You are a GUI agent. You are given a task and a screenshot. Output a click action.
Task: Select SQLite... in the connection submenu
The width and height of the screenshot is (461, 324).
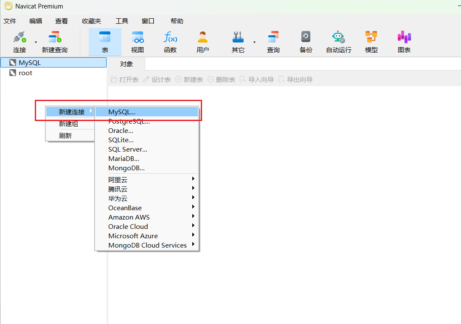146,140
